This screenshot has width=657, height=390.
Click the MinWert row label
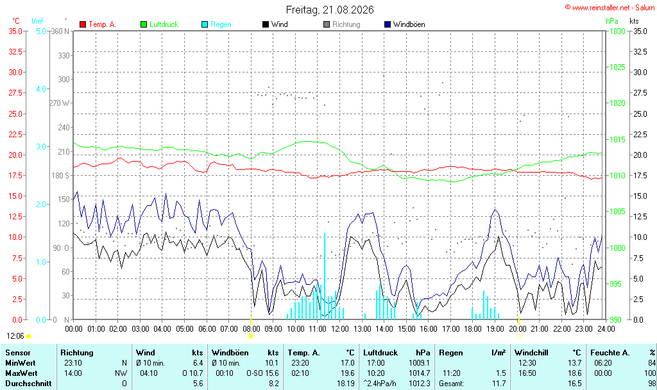pos(21,363)
